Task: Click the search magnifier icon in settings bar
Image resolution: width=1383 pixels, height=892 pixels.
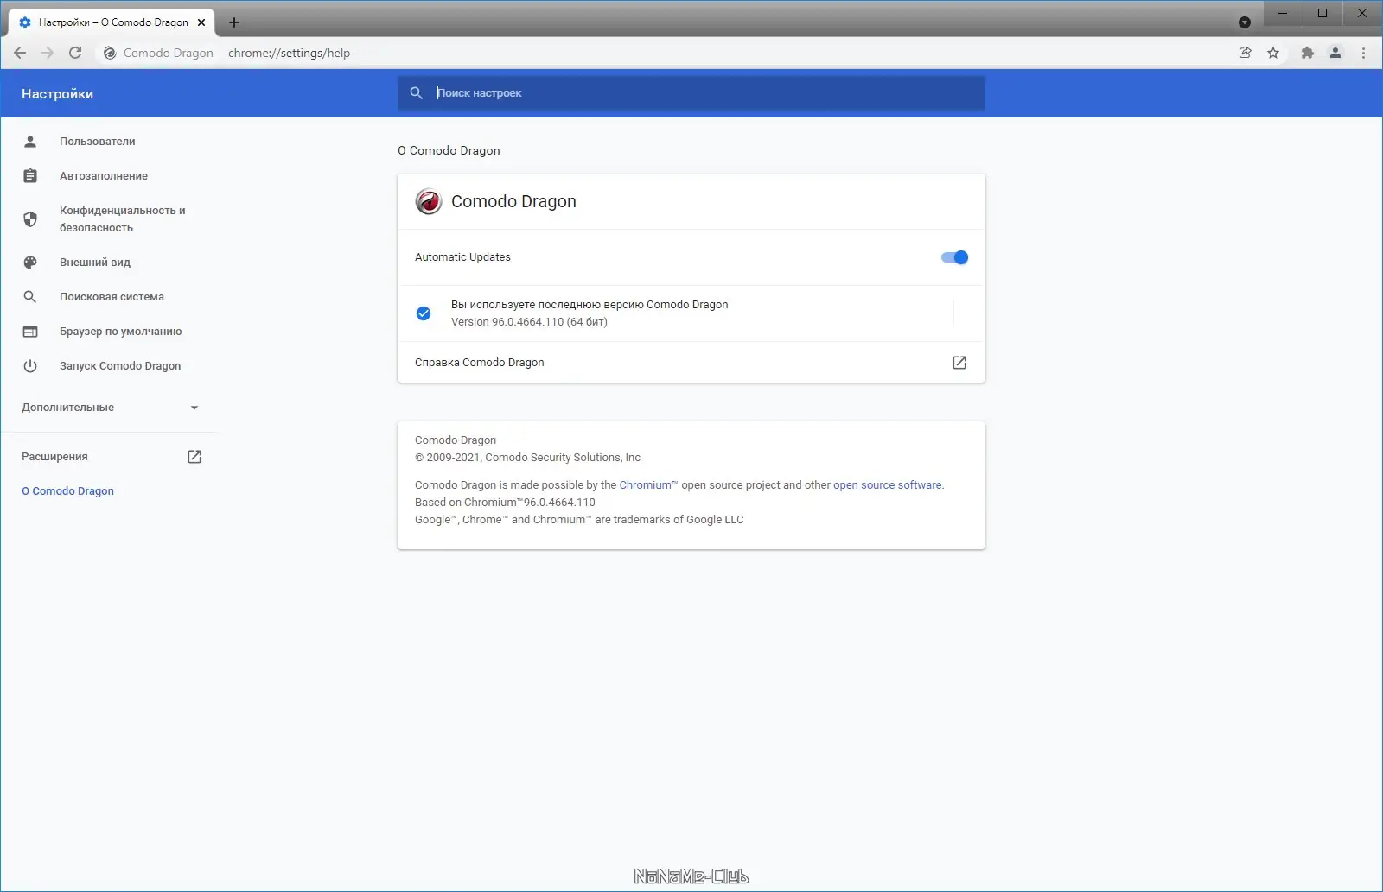Action: pyautogui.click(x=417, y=92)
